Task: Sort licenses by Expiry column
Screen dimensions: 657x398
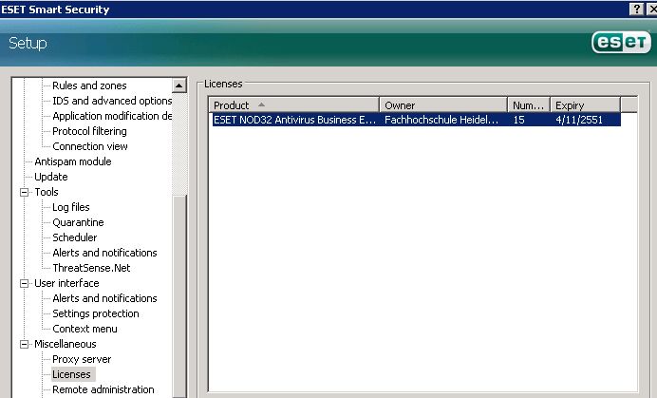Action: tap(586, 104)
